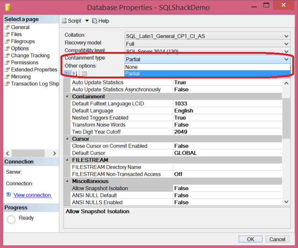The image size is (298, 248).
Task: Maximize the Database Properties window
Action: 266,5
